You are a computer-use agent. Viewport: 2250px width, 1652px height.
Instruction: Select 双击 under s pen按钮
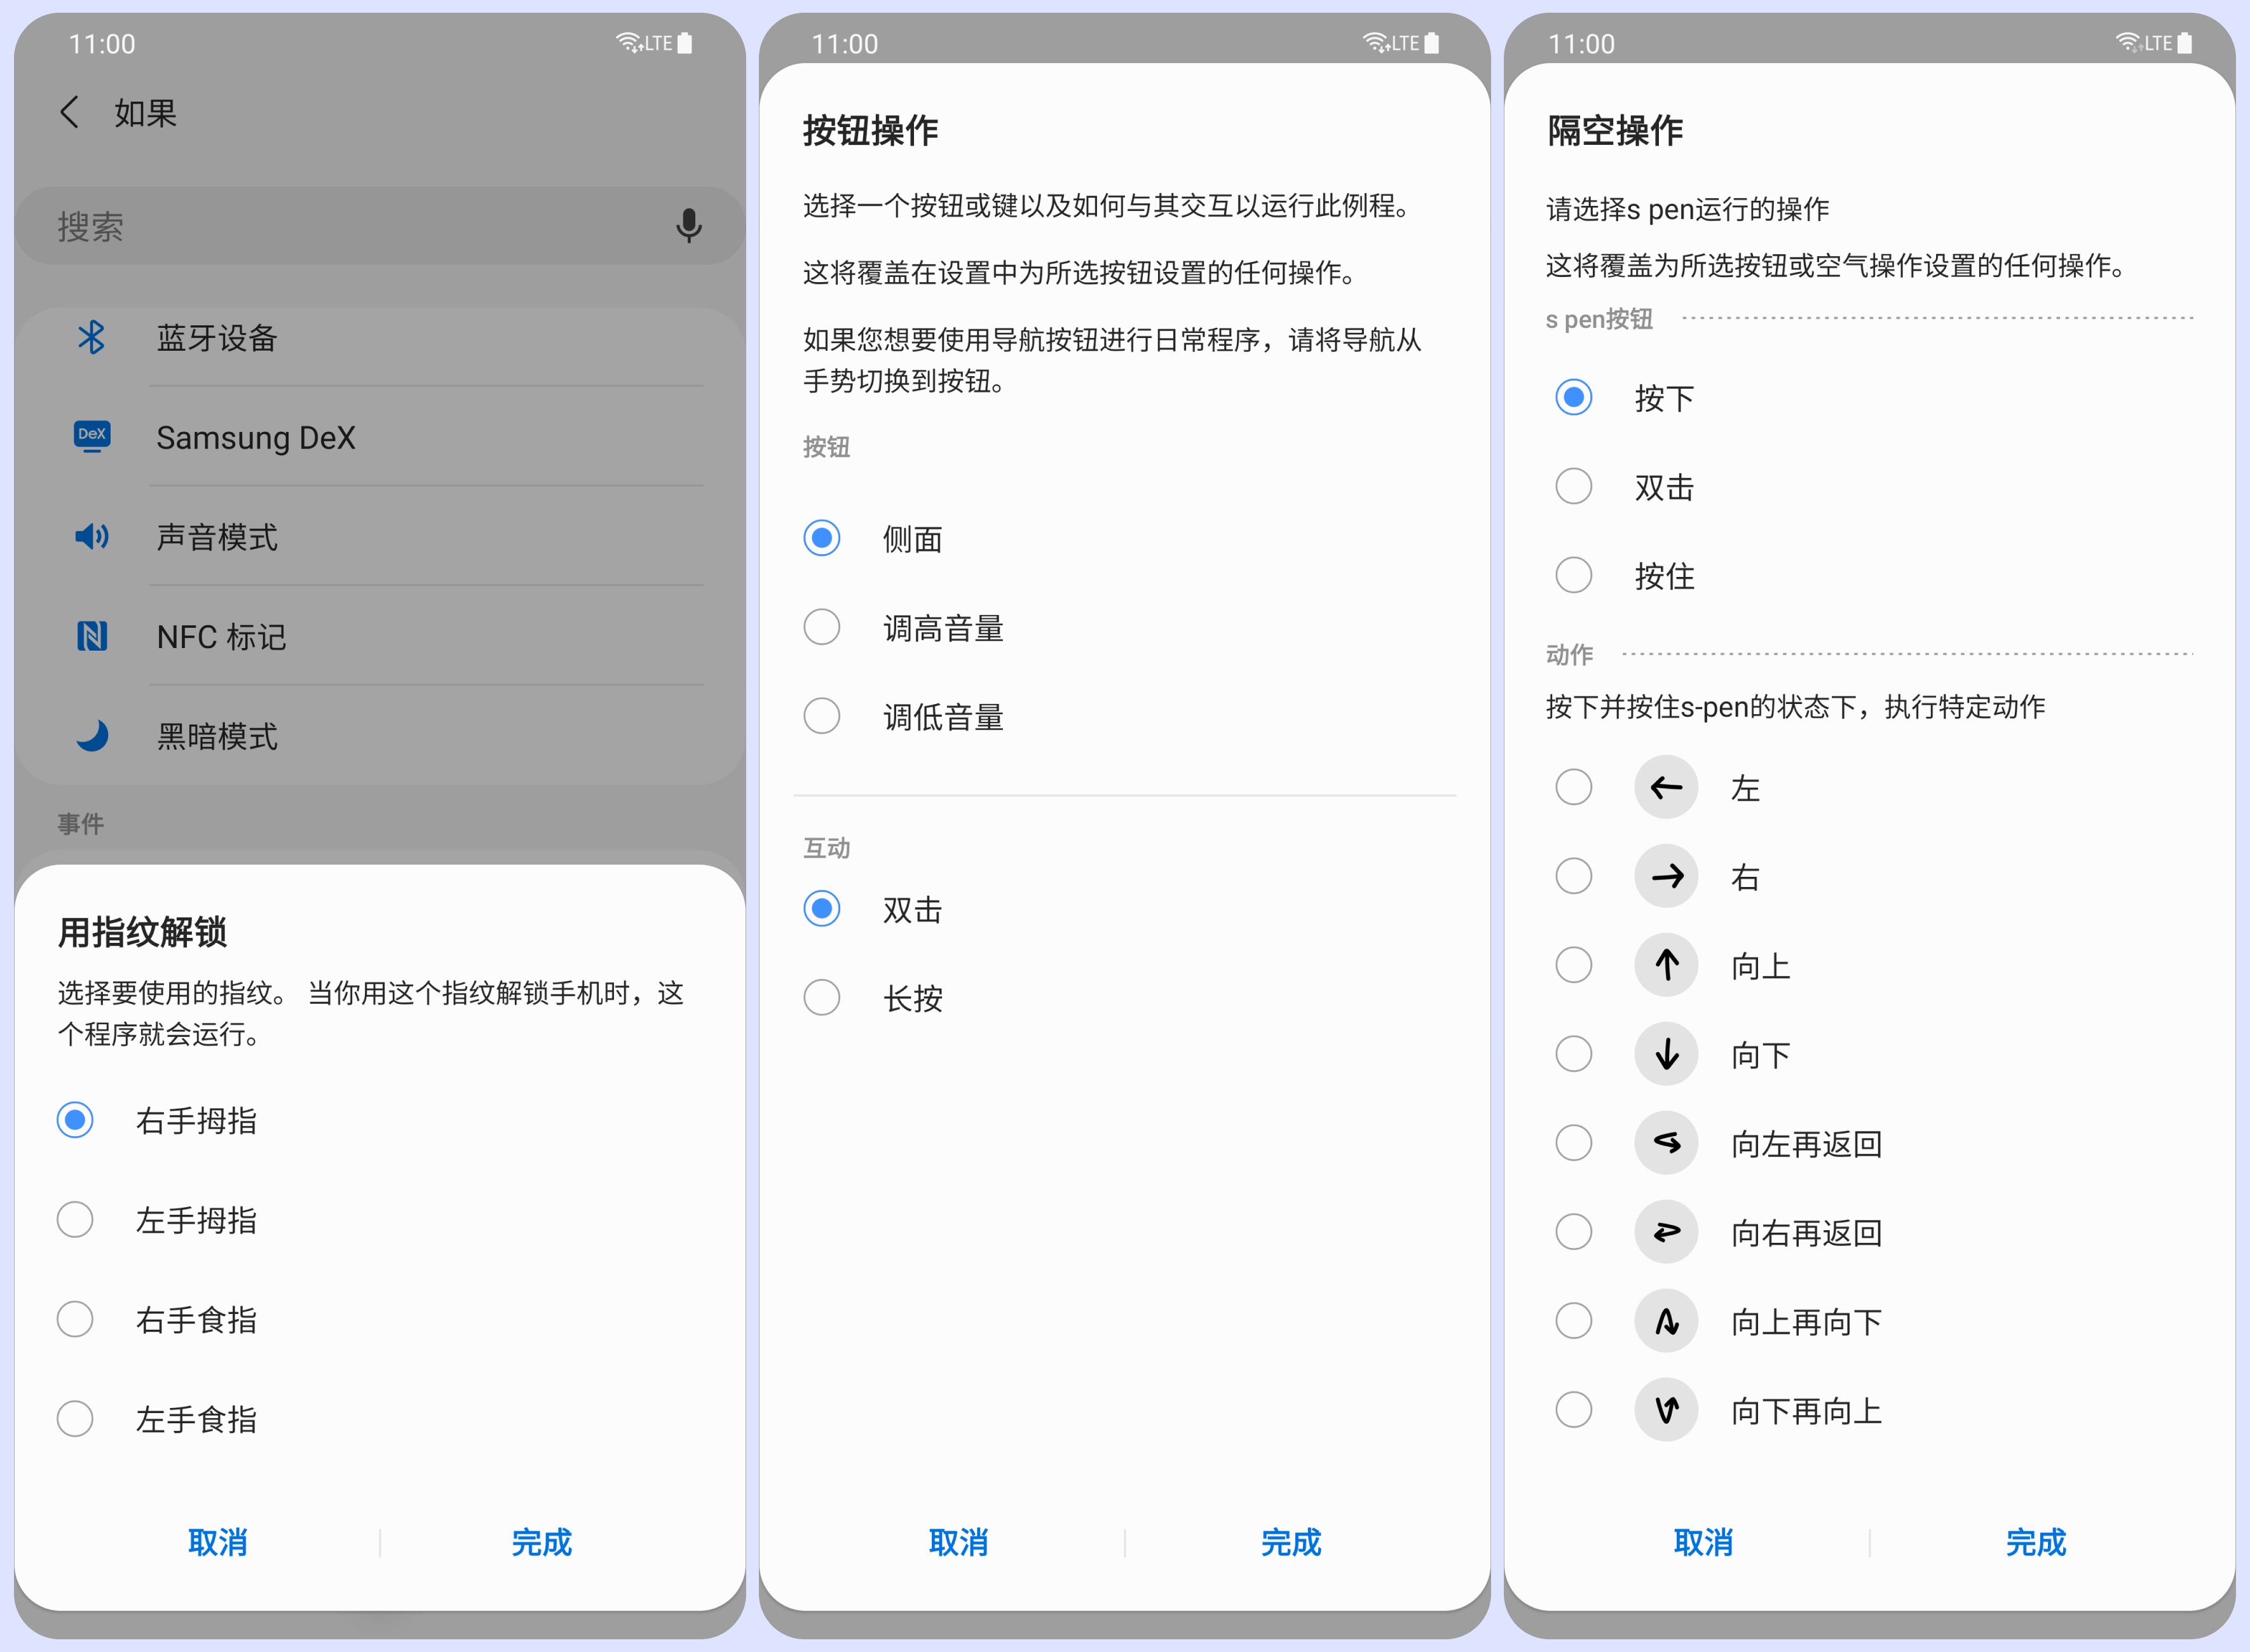[1572, 486]
